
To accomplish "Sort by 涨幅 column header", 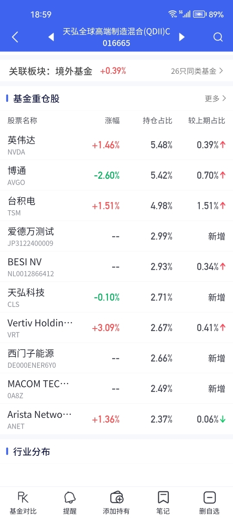I will point(112,120).
